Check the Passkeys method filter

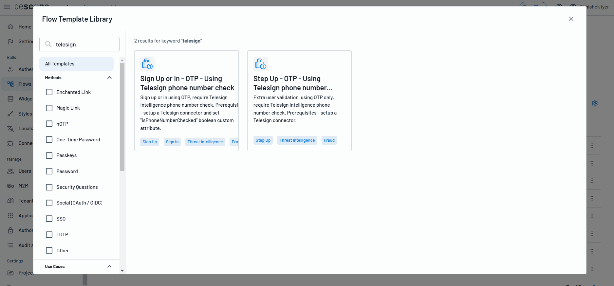click(x=49, y=155)
